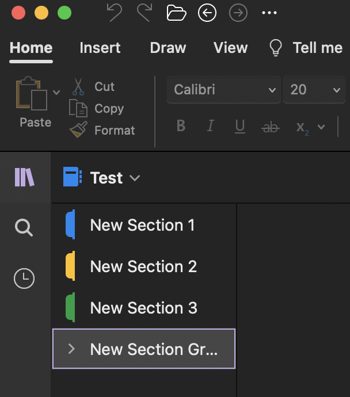Open recent notes clock icon
350x397 pixels.
click(24, 278)
